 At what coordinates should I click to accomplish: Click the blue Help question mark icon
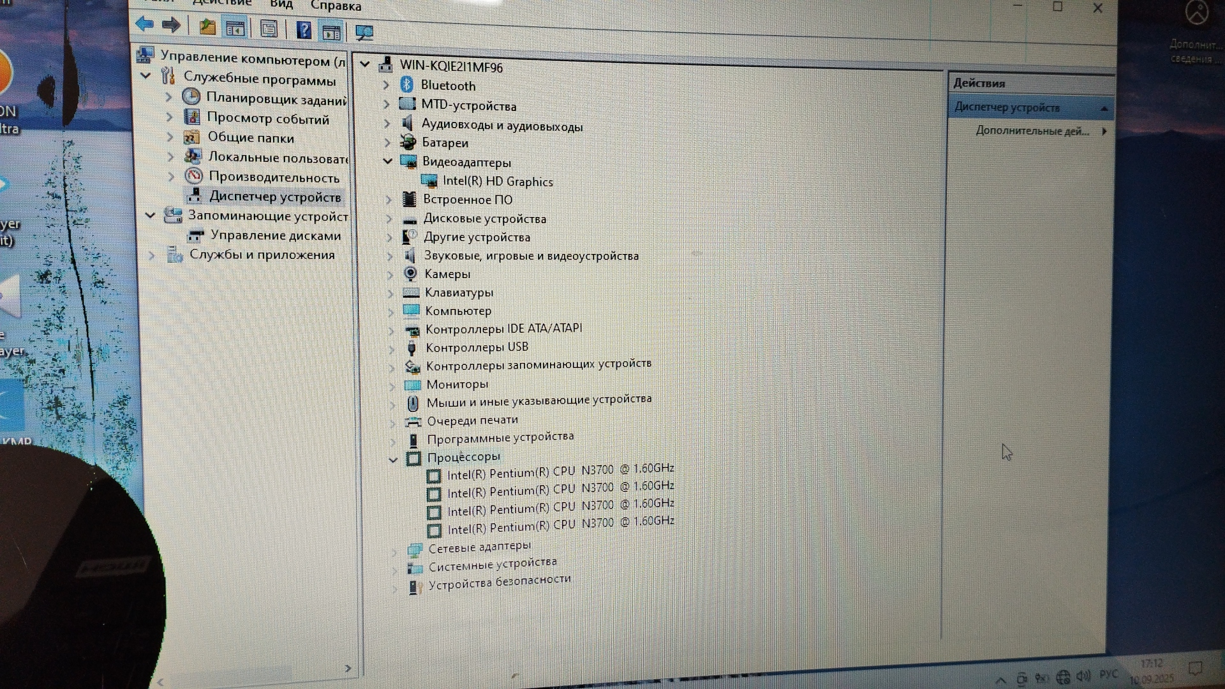(304, 29)
